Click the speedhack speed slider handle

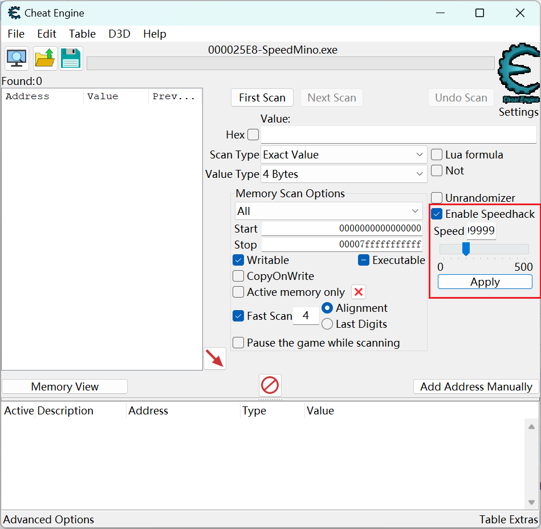pos(466,249)
